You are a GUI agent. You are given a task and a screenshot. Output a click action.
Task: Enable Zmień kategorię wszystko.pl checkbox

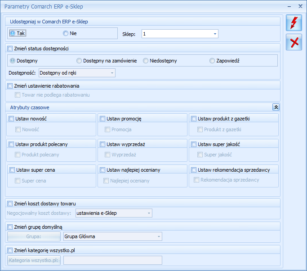point(10,250)
